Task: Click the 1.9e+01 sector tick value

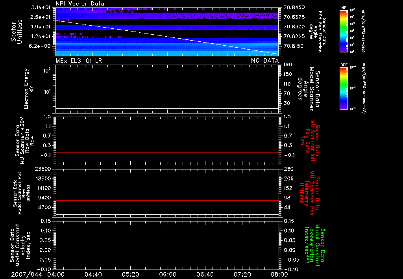Action: click(41, 27)
